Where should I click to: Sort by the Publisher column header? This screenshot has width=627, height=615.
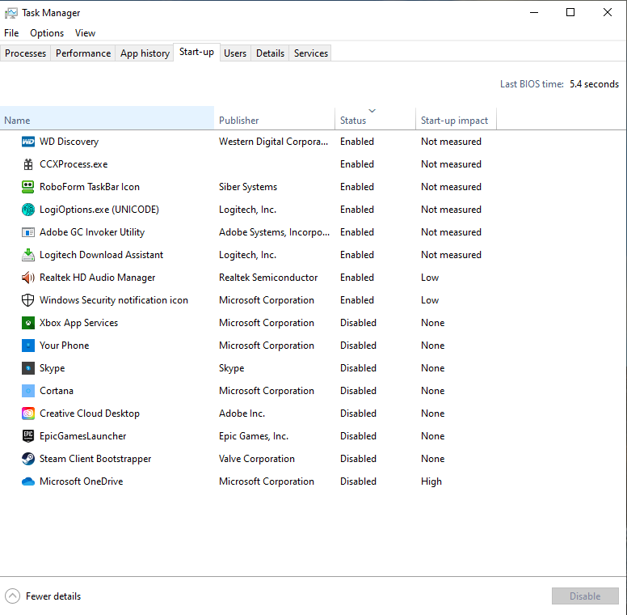coord(275,118)
